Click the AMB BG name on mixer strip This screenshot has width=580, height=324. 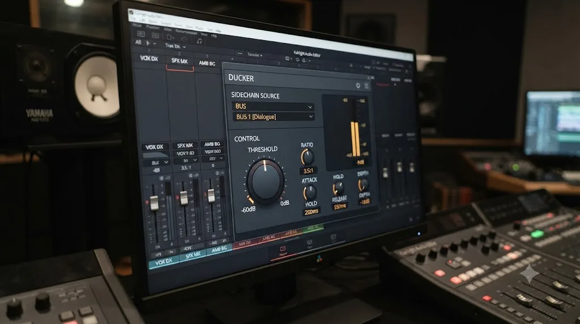pos(212,144)
